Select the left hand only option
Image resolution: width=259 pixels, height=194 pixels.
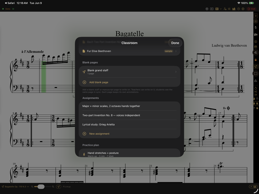pos(256,99)
